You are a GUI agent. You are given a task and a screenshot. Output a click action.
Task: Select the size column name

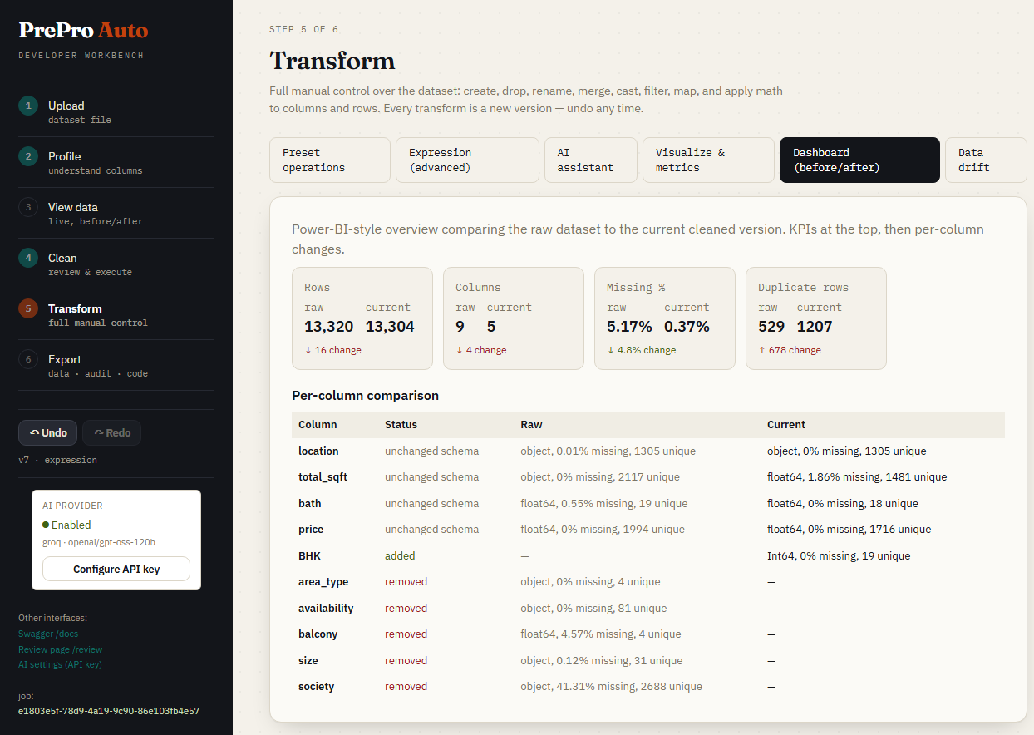[308, 660]
